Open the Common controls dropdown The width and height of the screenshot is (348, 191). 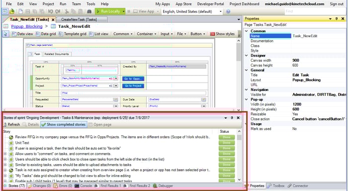[123, 34]
